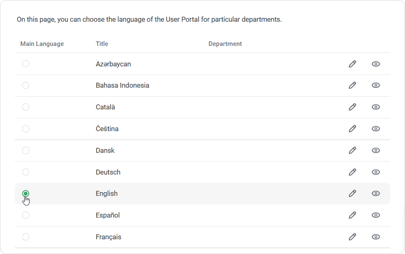The height and width of the screenshot is (254, 405).
Task: Click the Dansk language title
Action: pos(105,150)
